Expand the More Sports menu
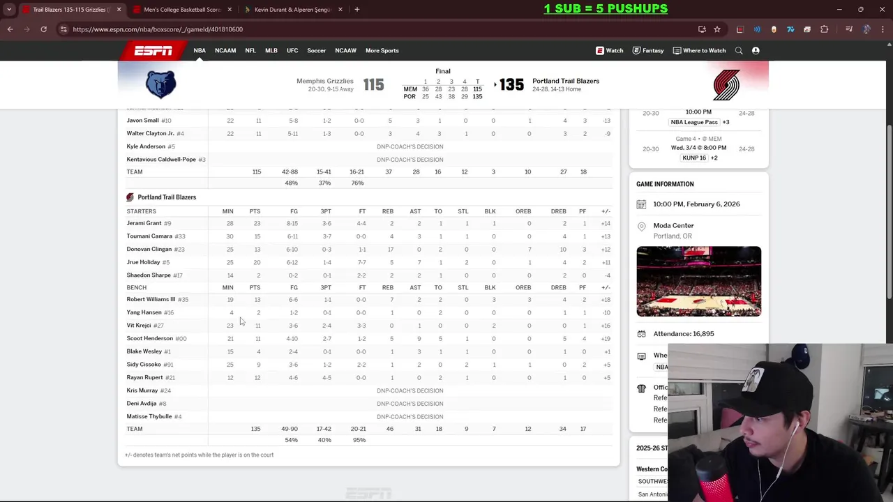The width and height of the screenshot is (893, 502). point(382,50)
